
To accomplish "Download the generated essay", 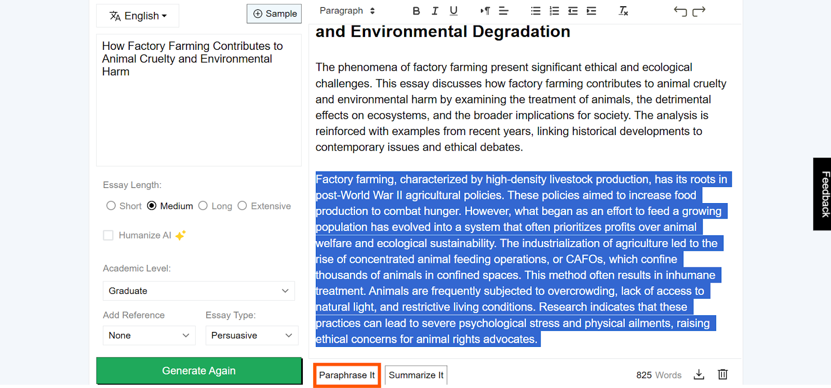I will (x=699, y=374).
